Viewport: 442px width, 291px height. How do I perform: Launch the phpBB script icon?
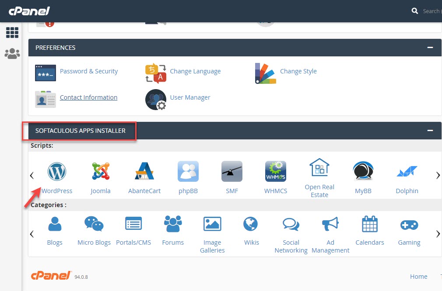(188, 171)
